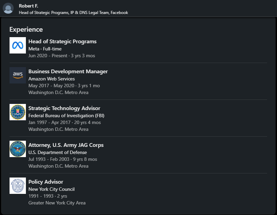Image resolution: width=277 pixels, height=215 pixels.
Task: Open the Department of Defense seal logo
Action: point(18,149)
